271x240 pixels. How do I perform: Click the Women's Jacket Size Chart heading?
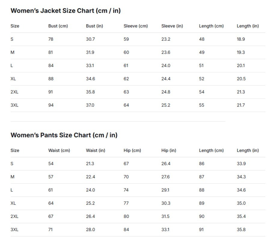[x=65, y=11]
